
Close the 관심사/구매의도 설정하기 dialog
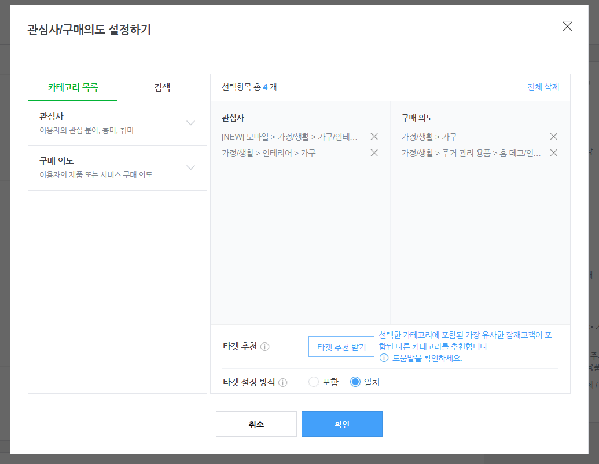(567, 27)
